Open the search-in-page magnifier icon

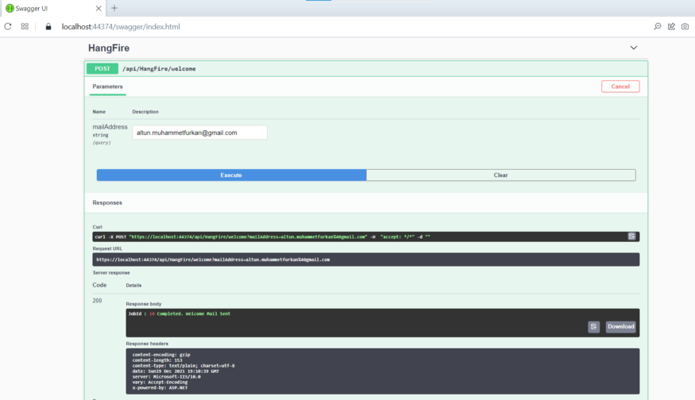coord(658,26)
